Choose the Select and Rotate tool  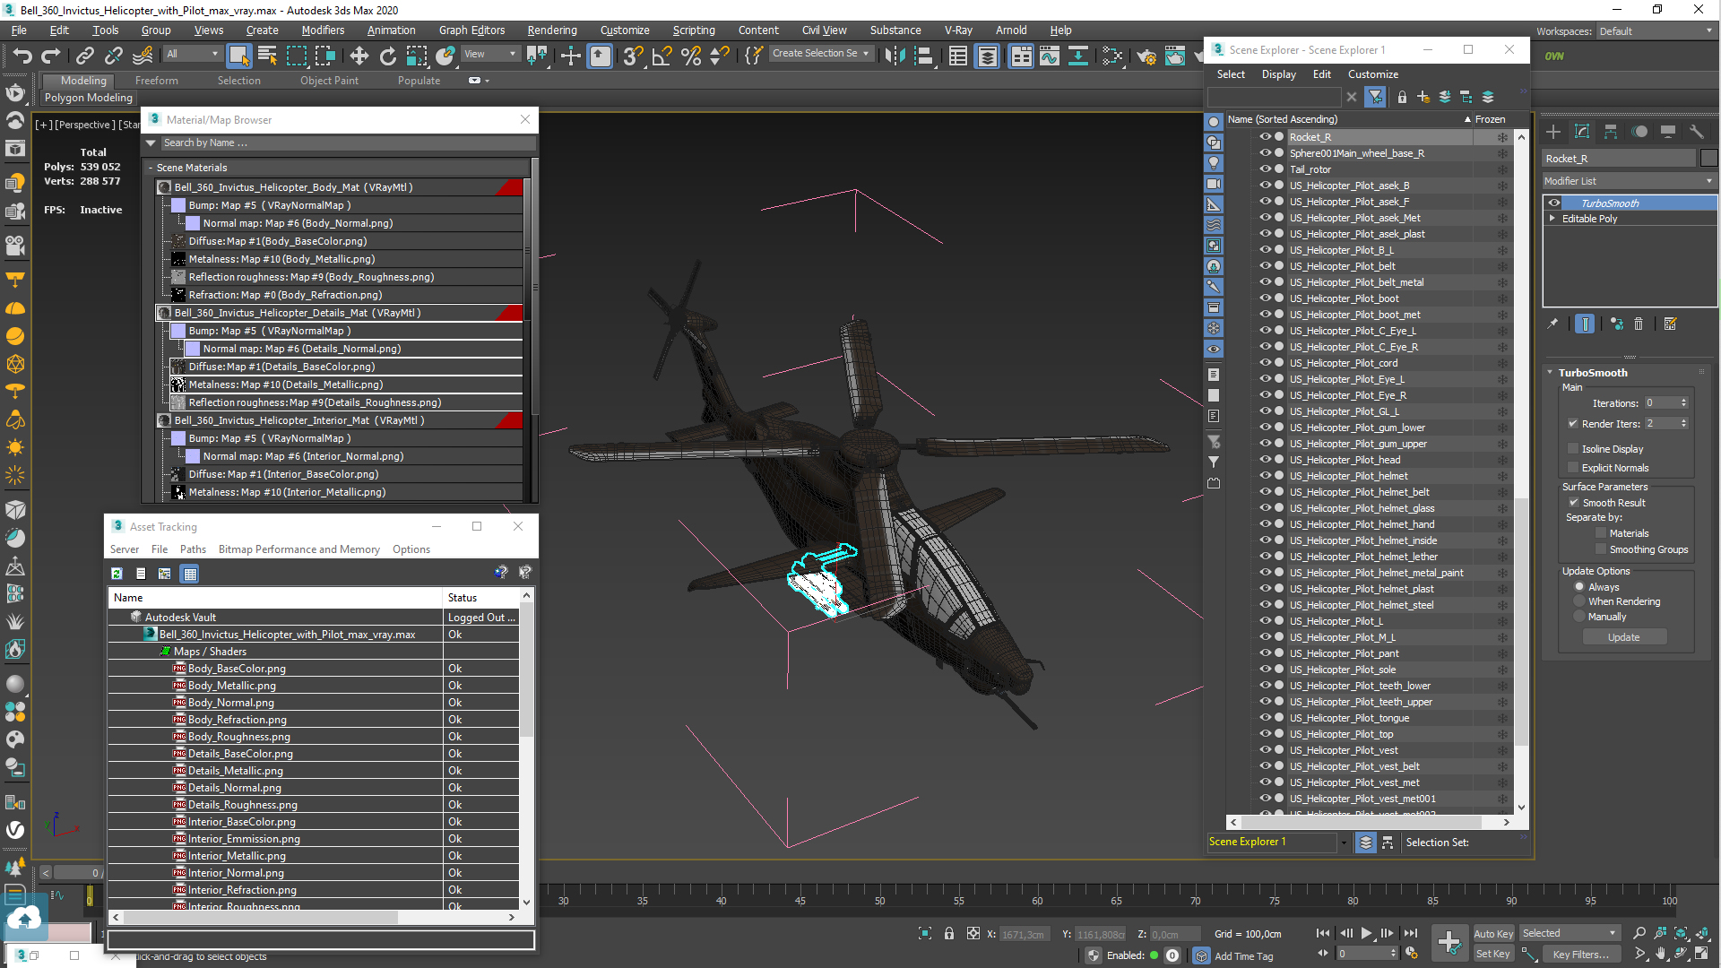[x=387, y=56]
